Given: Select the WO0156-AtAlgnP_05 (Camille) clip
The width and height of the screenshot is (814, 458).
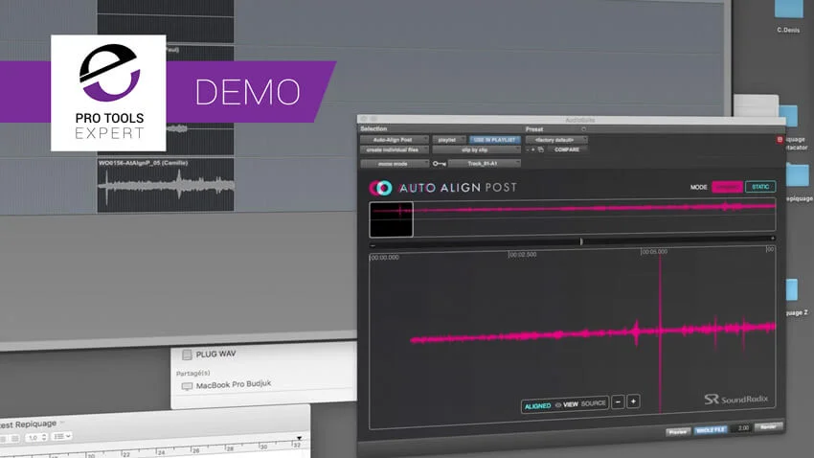Looking at the screenshot, I should [166, 186].
